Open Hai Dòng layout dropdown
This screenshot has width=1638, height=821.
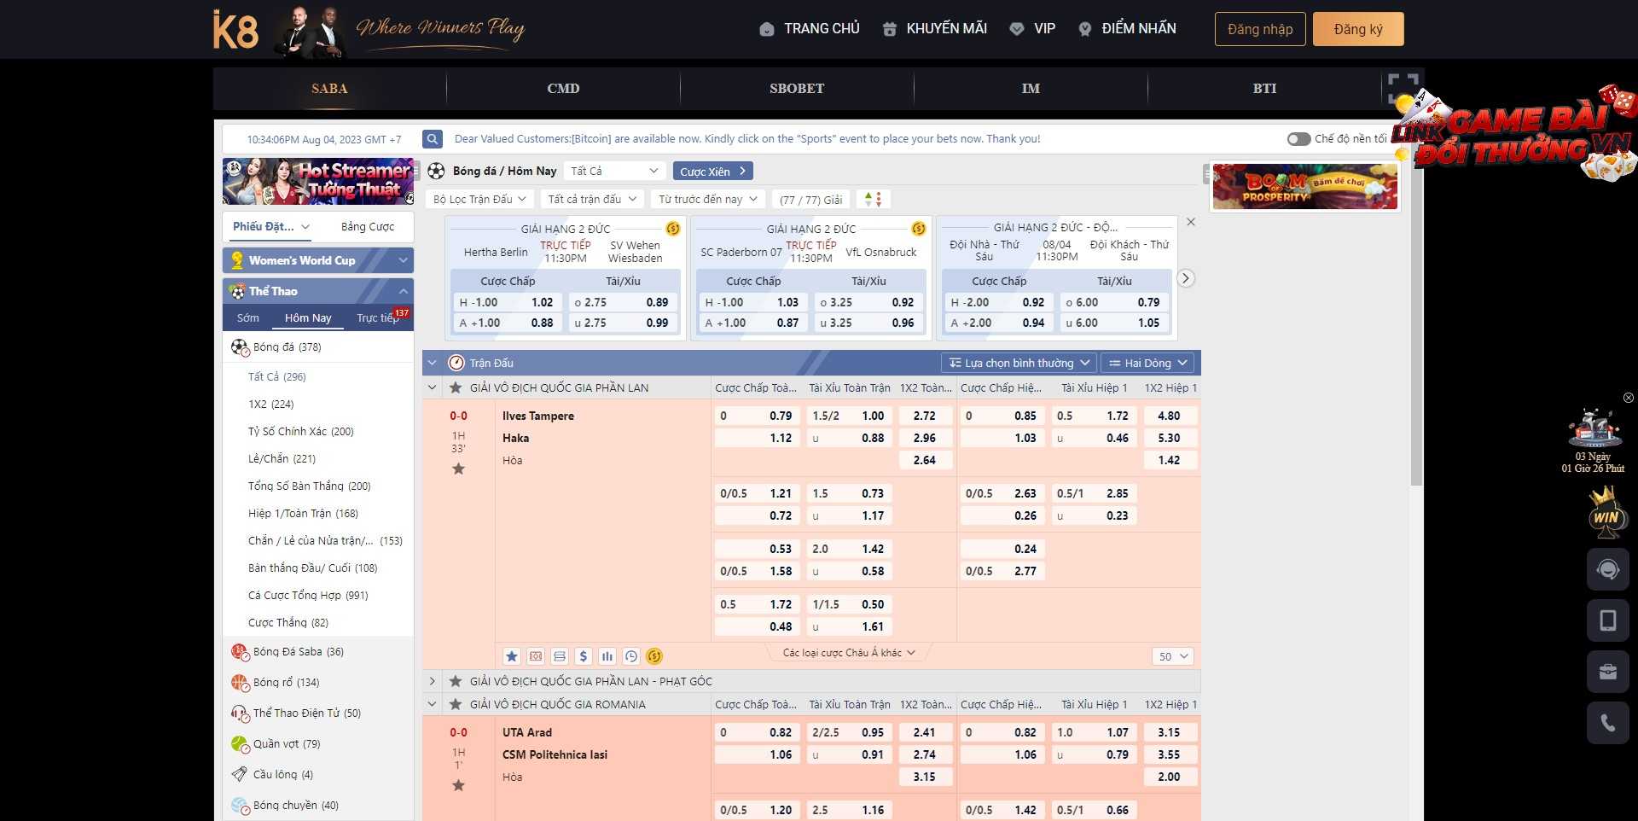click(x=1147, y=363)
